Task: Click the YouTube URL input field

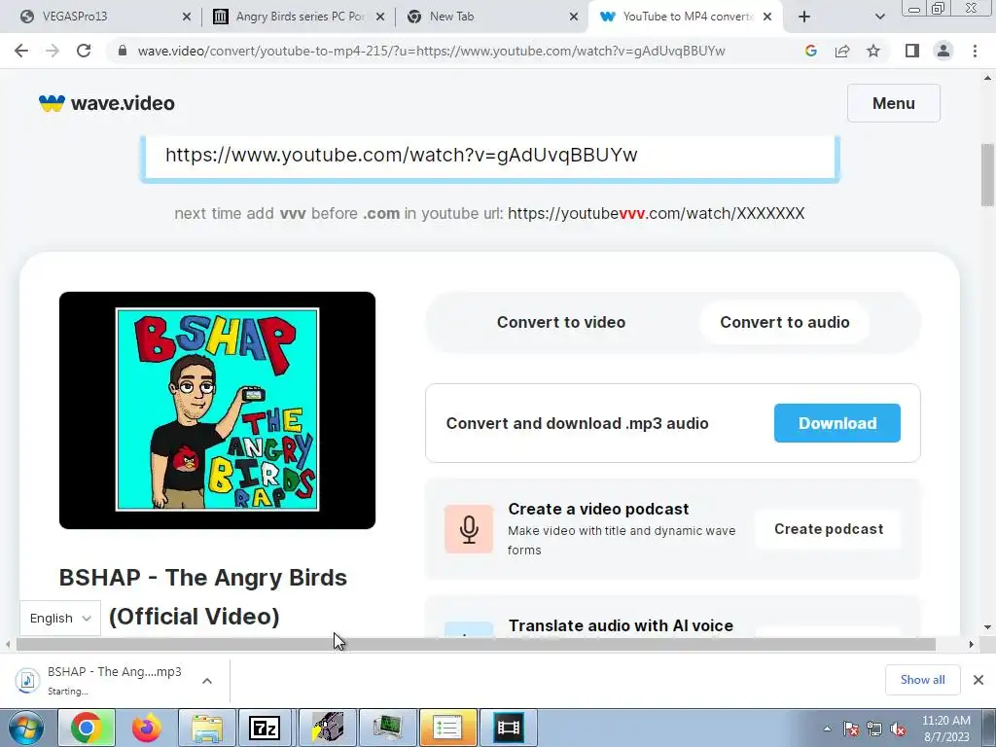Action: tap(490, 157)
